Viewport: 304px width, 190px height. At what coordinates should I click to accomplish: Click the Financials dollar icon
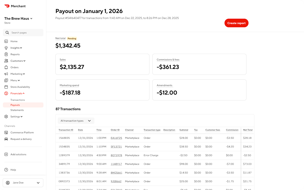coord(6,93)
